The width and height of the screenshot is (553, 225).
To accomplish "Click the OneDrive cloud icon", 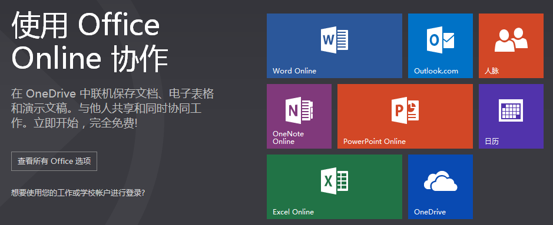I will pos(441,182).
